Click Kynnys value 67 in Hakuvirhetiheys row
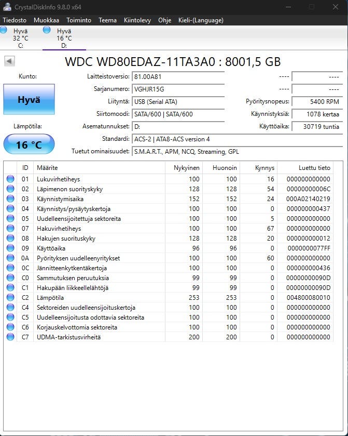The width and height of the screenshot is (348, 436). pyautogui.click(x=270, y=228)
